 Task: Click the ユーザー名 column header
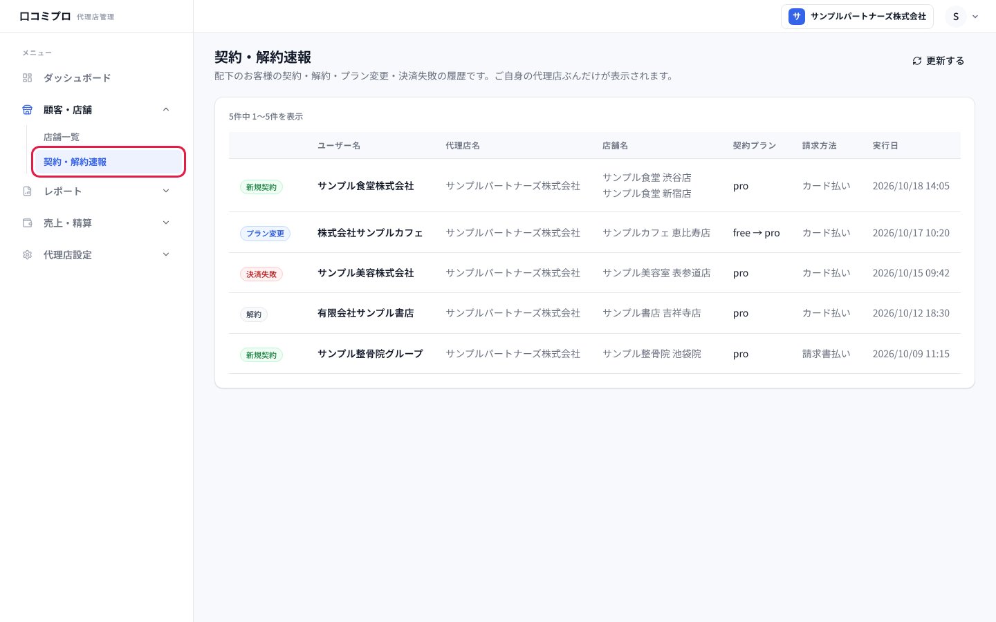[339, 146]
